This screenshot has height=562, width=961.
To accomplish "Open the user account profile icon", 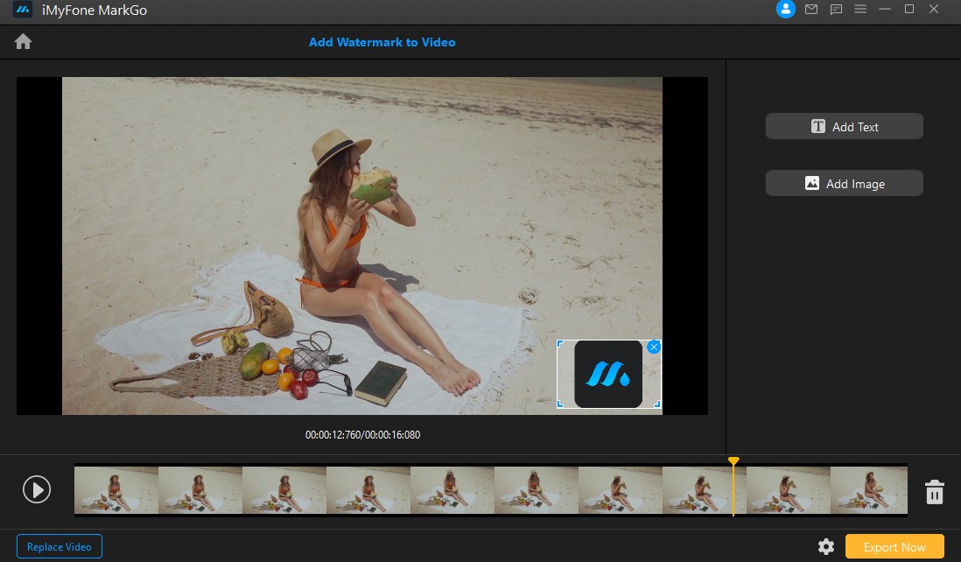I will pos(786,10).
